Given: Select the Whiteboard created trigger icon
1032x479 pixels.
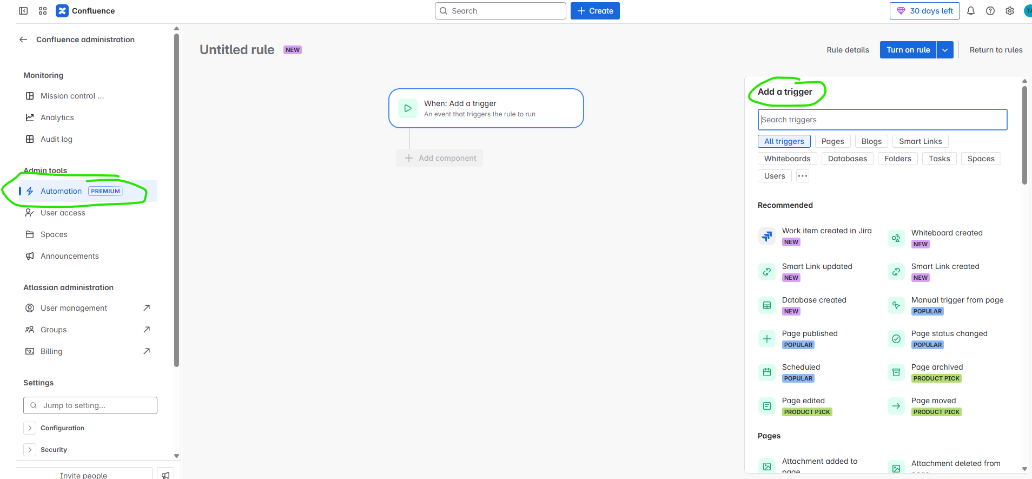Looking at the screenshot, I should pos(896,238).
